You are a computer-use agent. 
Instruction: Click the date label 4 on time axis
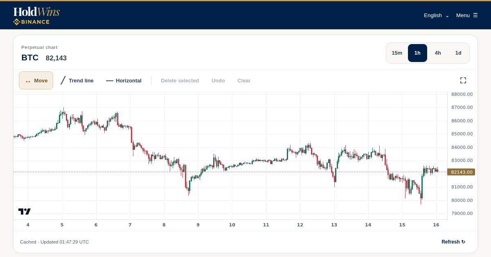(28, 225)
